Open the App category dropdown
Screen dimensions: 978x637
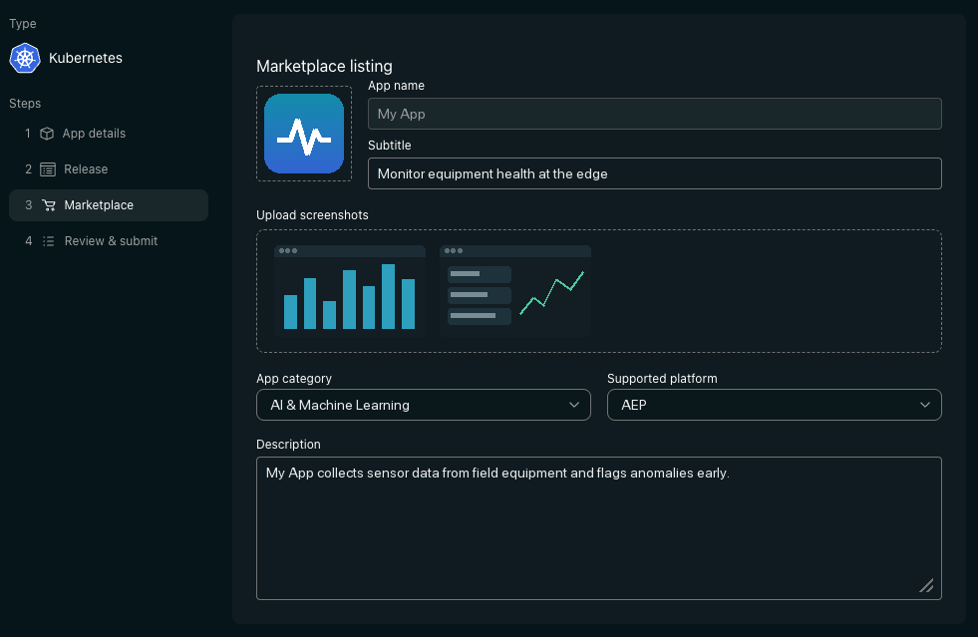coord(424,405)
